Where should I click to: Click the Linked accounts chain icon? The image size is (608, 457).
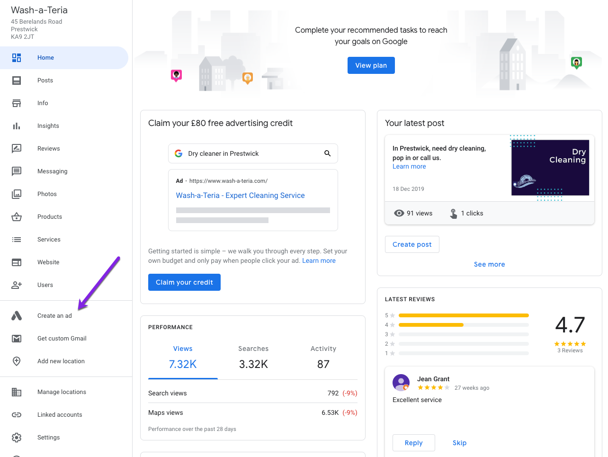(x=17, y=415)
